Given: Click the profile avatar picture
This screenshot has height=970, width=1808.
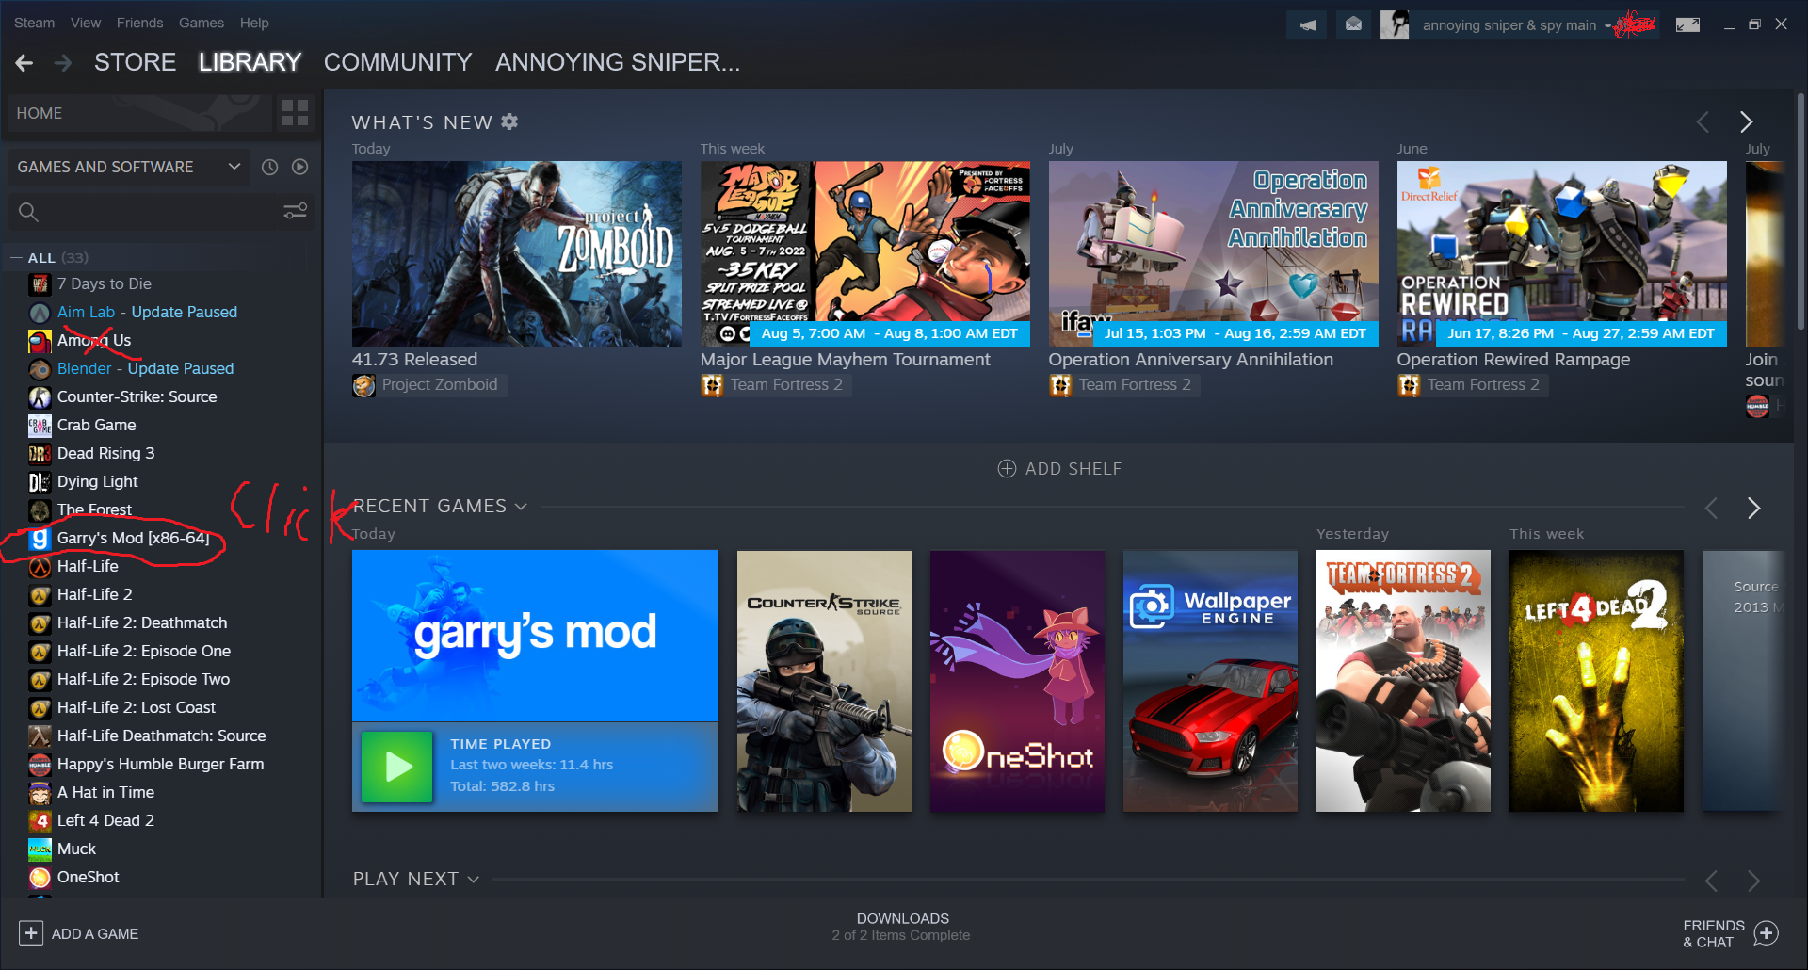Looking at the screenshot, I should click(x=1395, y=25).
